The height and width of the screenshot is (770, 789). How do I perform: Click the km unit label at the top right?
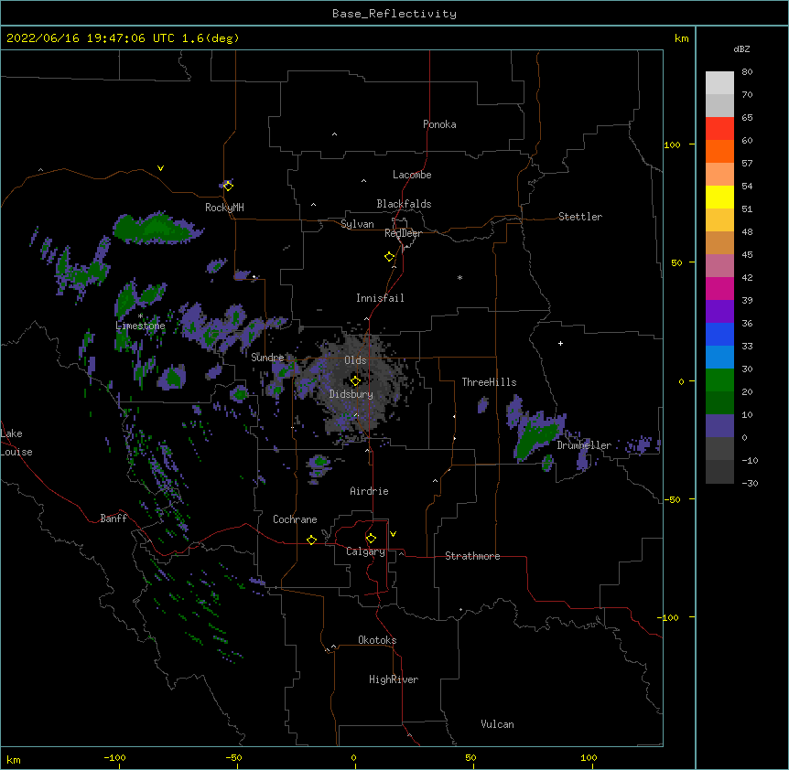click(681, 38)
